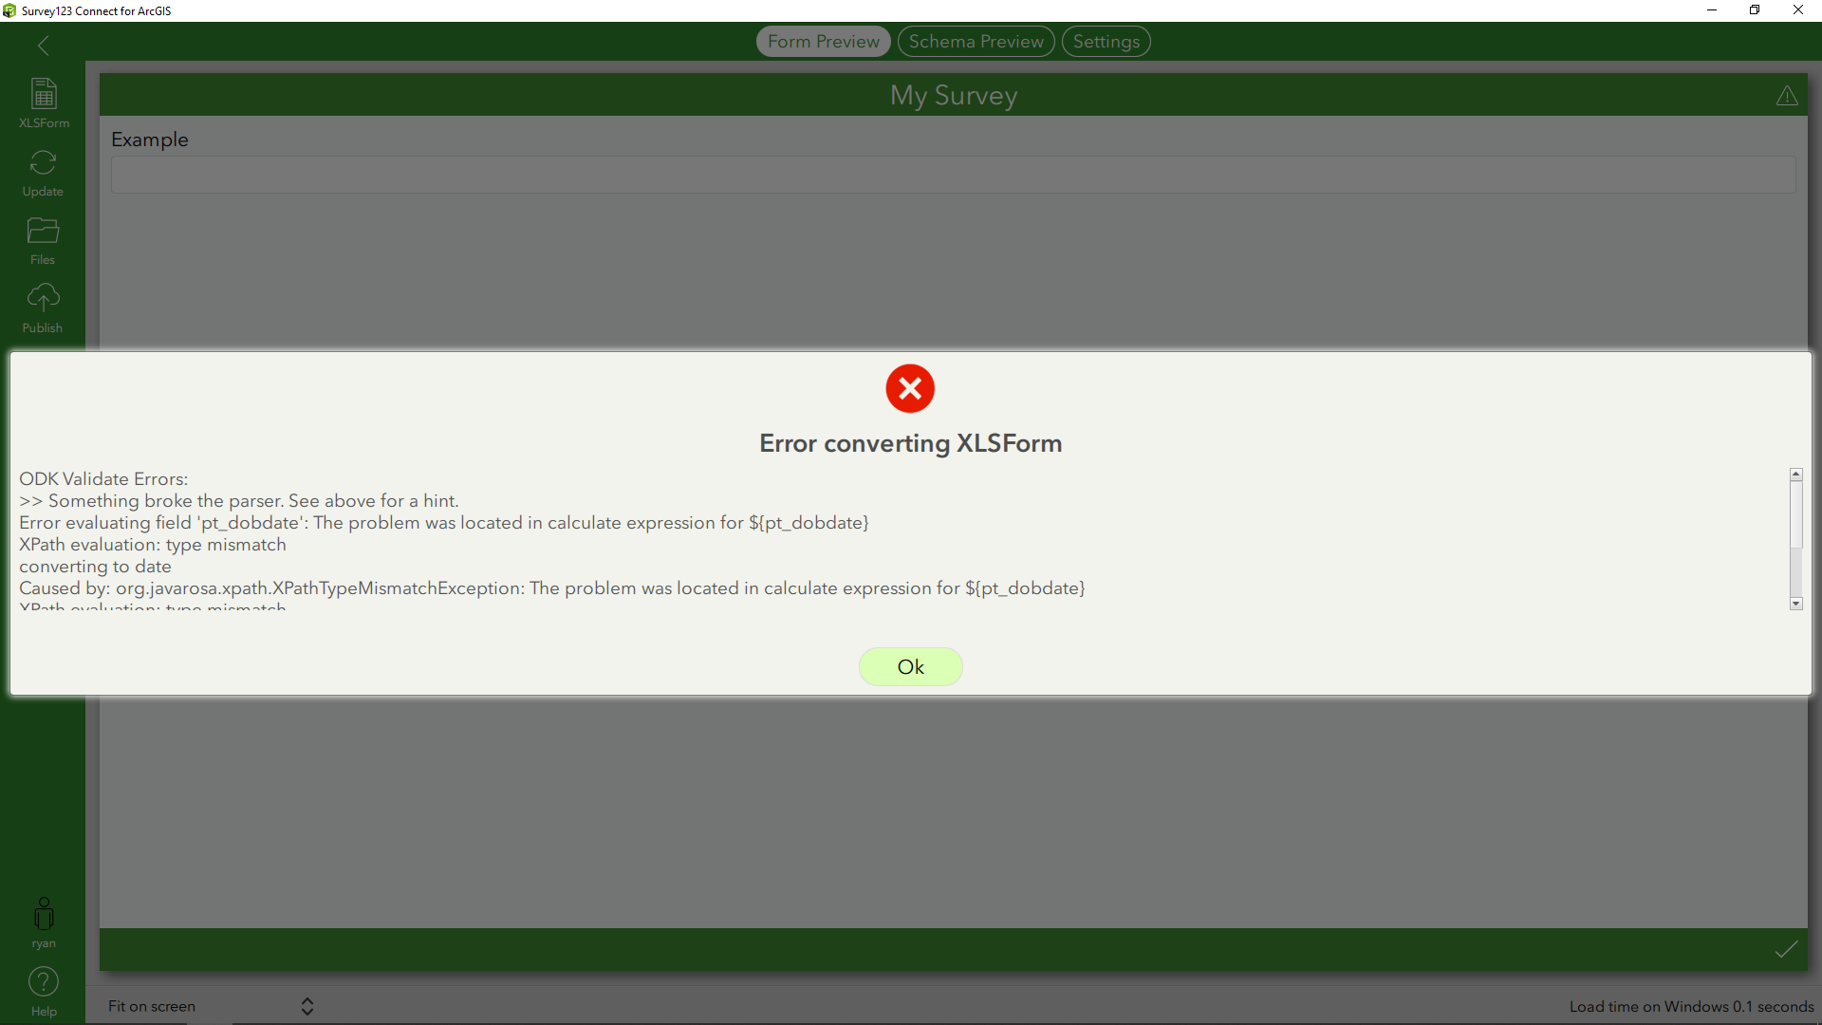
Task: Open the Help question mark icon
Action: [44, 981]
